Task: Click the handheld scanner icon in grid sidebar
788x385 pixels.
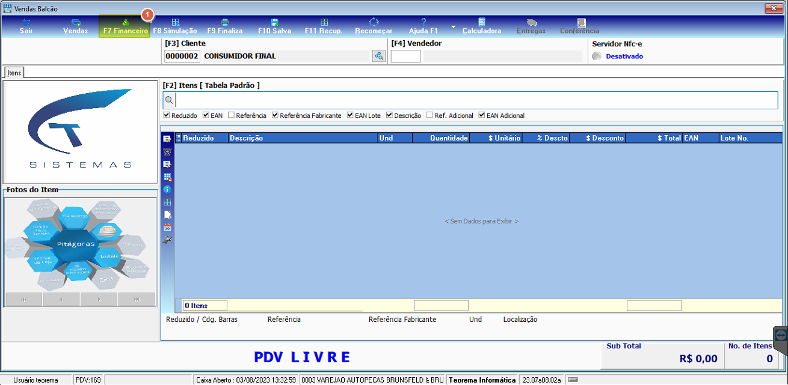Action: click(167, 240)
